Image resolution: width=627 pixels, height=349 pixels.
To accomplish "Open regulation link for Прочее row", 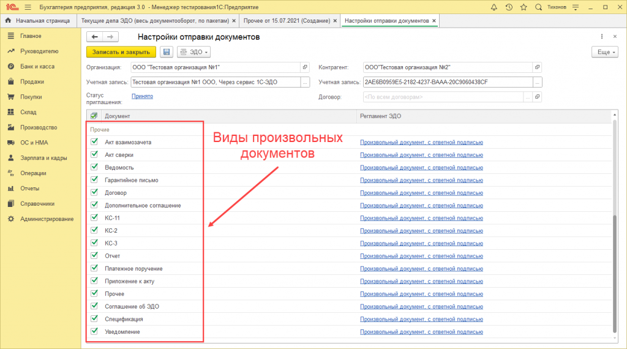I will [421, 294].
